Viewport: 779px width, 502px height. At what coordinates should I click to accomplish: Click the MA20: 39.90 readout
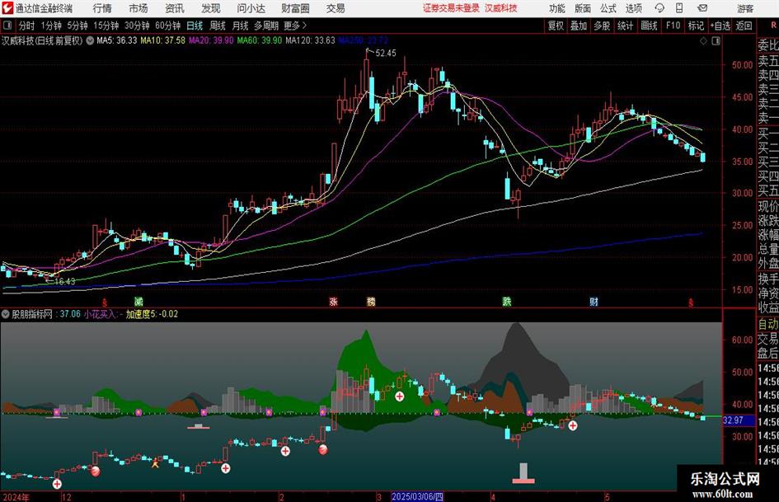pyautogui.click(x=211, y=40)
